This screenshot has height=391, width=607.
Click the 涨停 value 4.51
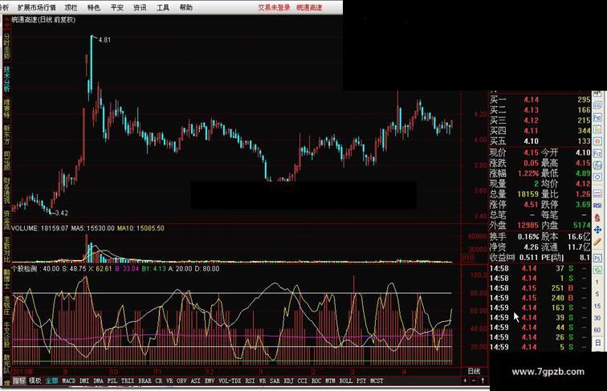[x=532, y=205]
